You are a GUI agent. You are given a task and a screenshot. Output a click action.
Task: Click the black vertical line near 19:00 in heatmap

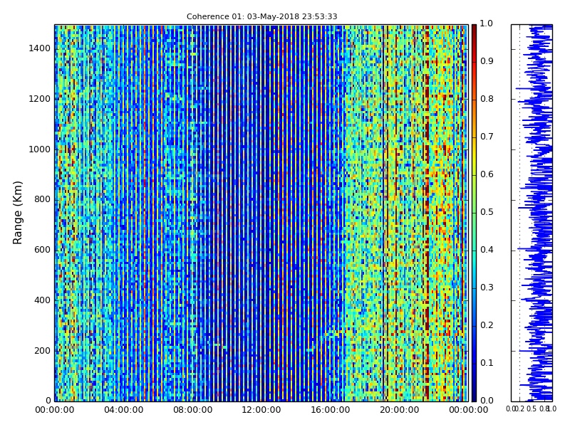pyautogui.click(x=383, y=213)
